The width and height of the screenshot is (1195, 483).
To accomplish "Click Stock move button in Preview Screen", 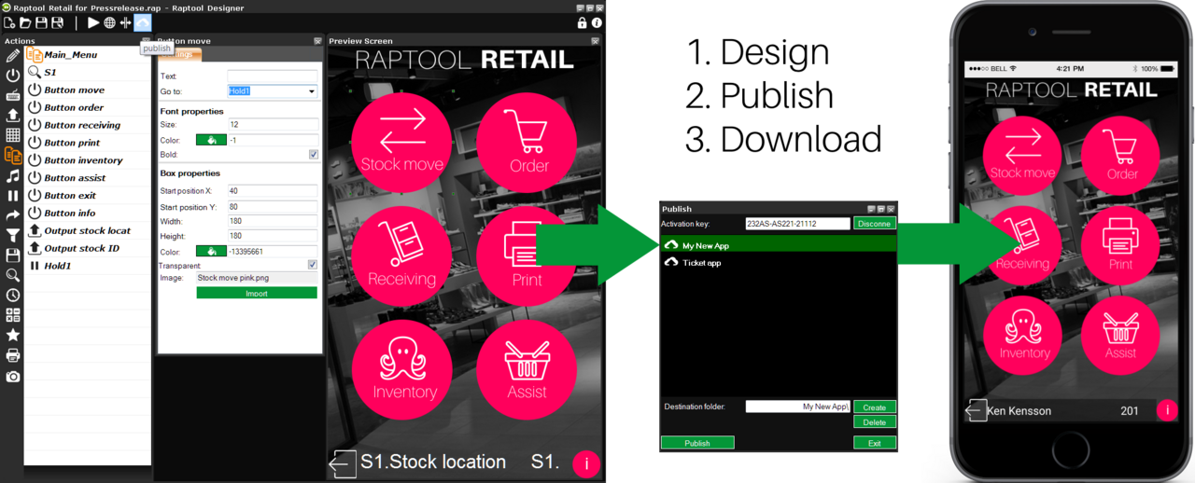I will pyautogui.click(x=402, y=143).
